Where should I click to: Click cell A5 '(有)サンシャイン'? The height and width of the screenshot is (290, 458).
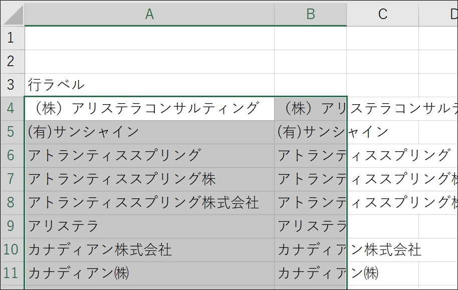(149, 132)
